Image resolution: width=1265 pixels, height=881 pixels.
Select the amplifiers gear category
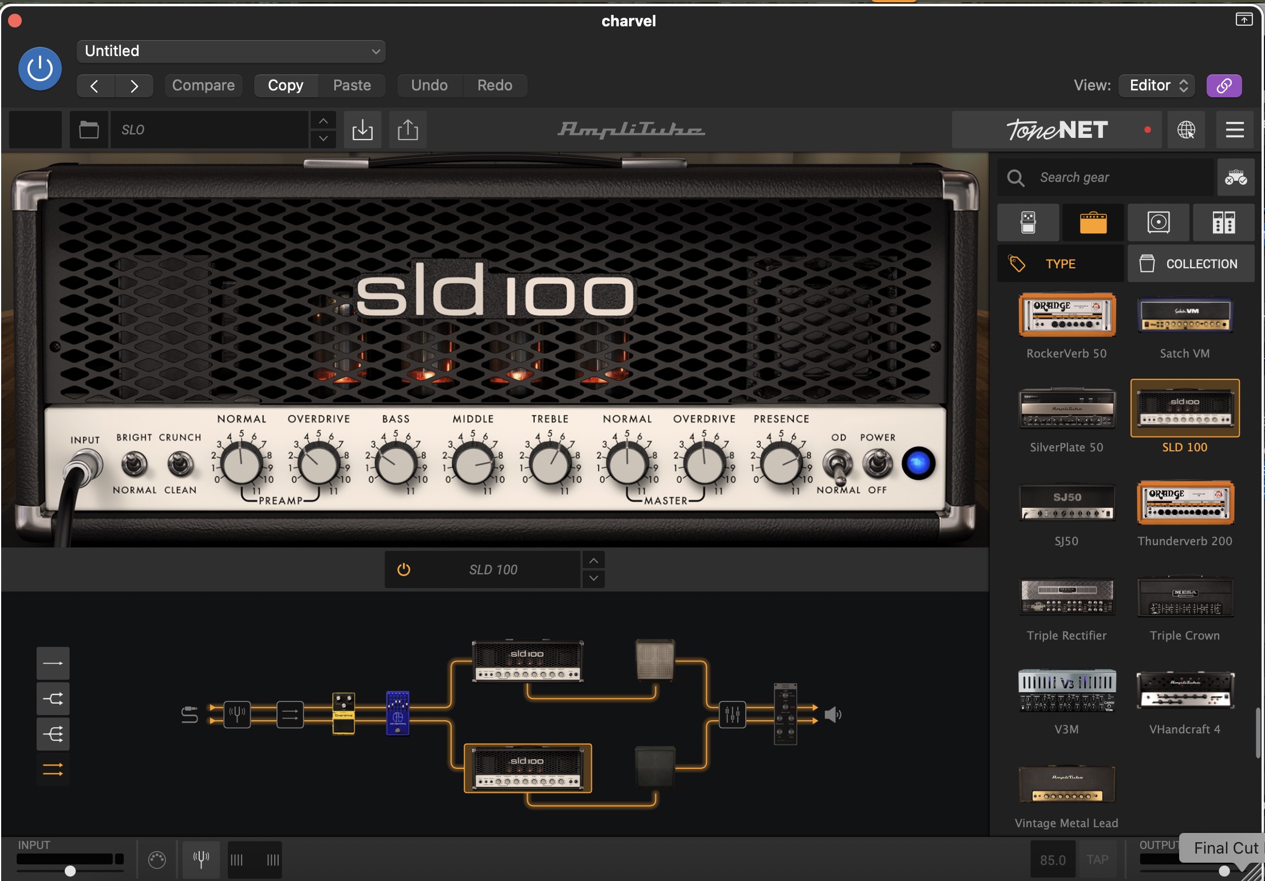[x=1093, y=223]
